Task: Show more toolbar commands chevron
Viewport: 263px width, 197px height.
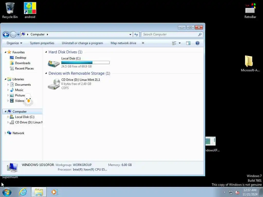Action: click(143, 43)
